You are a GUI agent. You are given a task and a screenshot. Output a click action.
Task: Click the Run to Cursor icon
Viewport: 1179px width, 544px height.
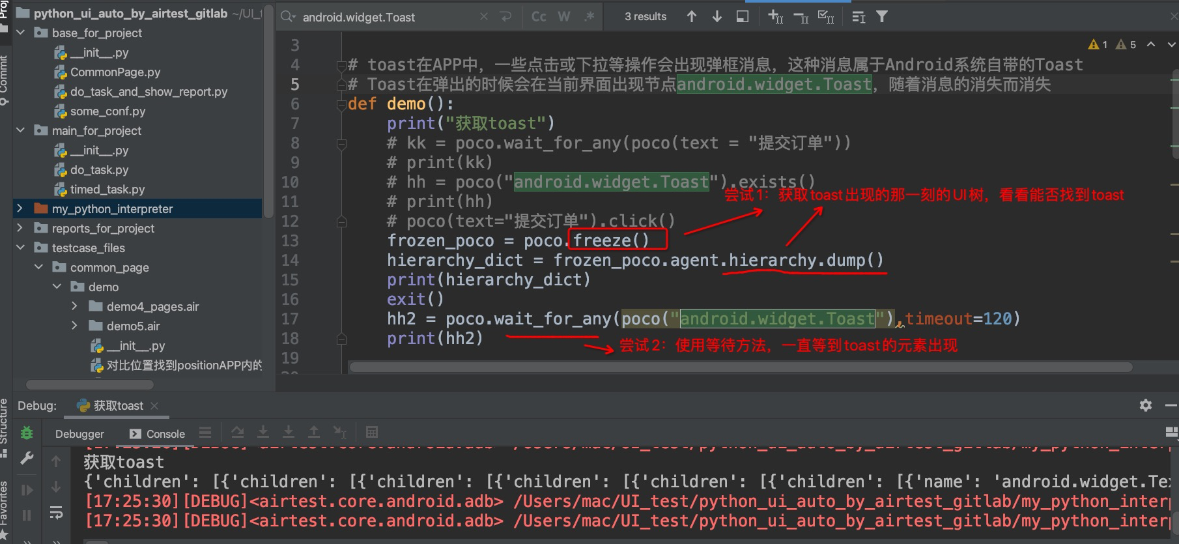(x=339, y=433)
